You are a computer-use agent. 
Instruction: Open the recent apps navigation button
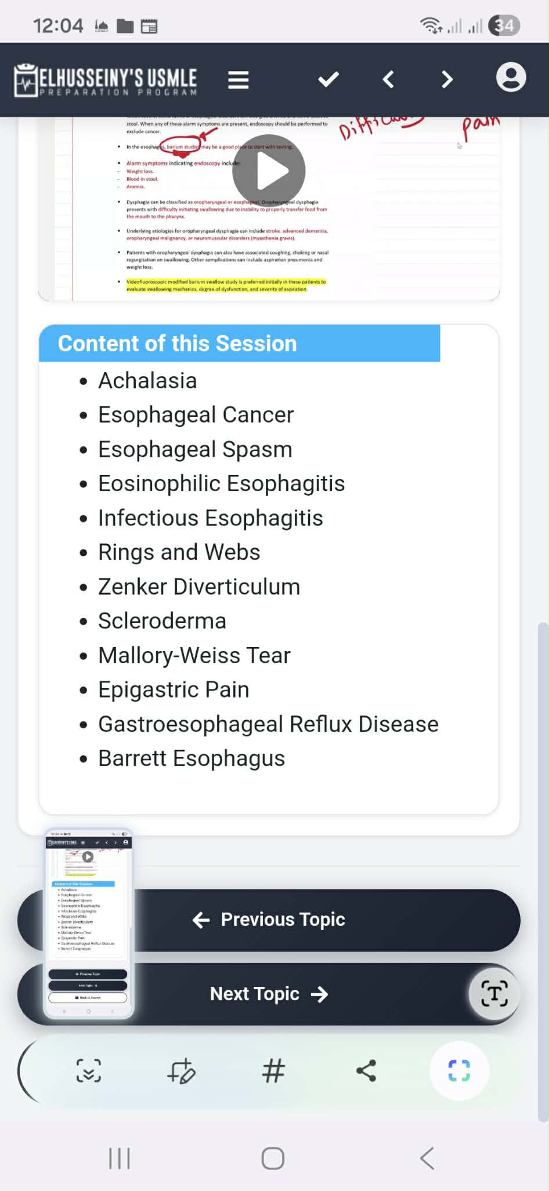click(120, 1158)
